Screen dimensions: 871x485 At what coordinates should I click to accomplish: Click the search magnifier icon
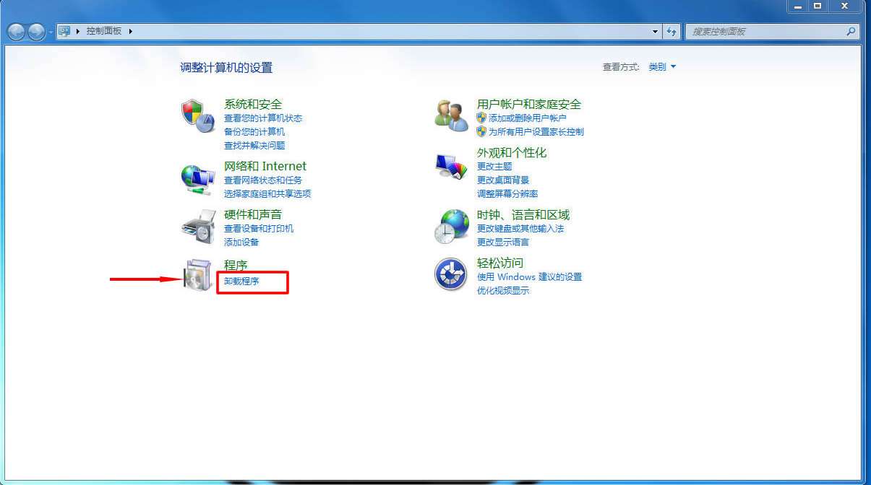coord(851,32)
